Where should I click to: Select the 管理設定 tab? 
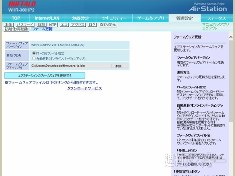(185, 18)
